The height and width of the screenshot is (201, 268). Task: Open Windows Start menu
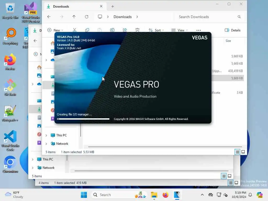click(x=84, y=195)
